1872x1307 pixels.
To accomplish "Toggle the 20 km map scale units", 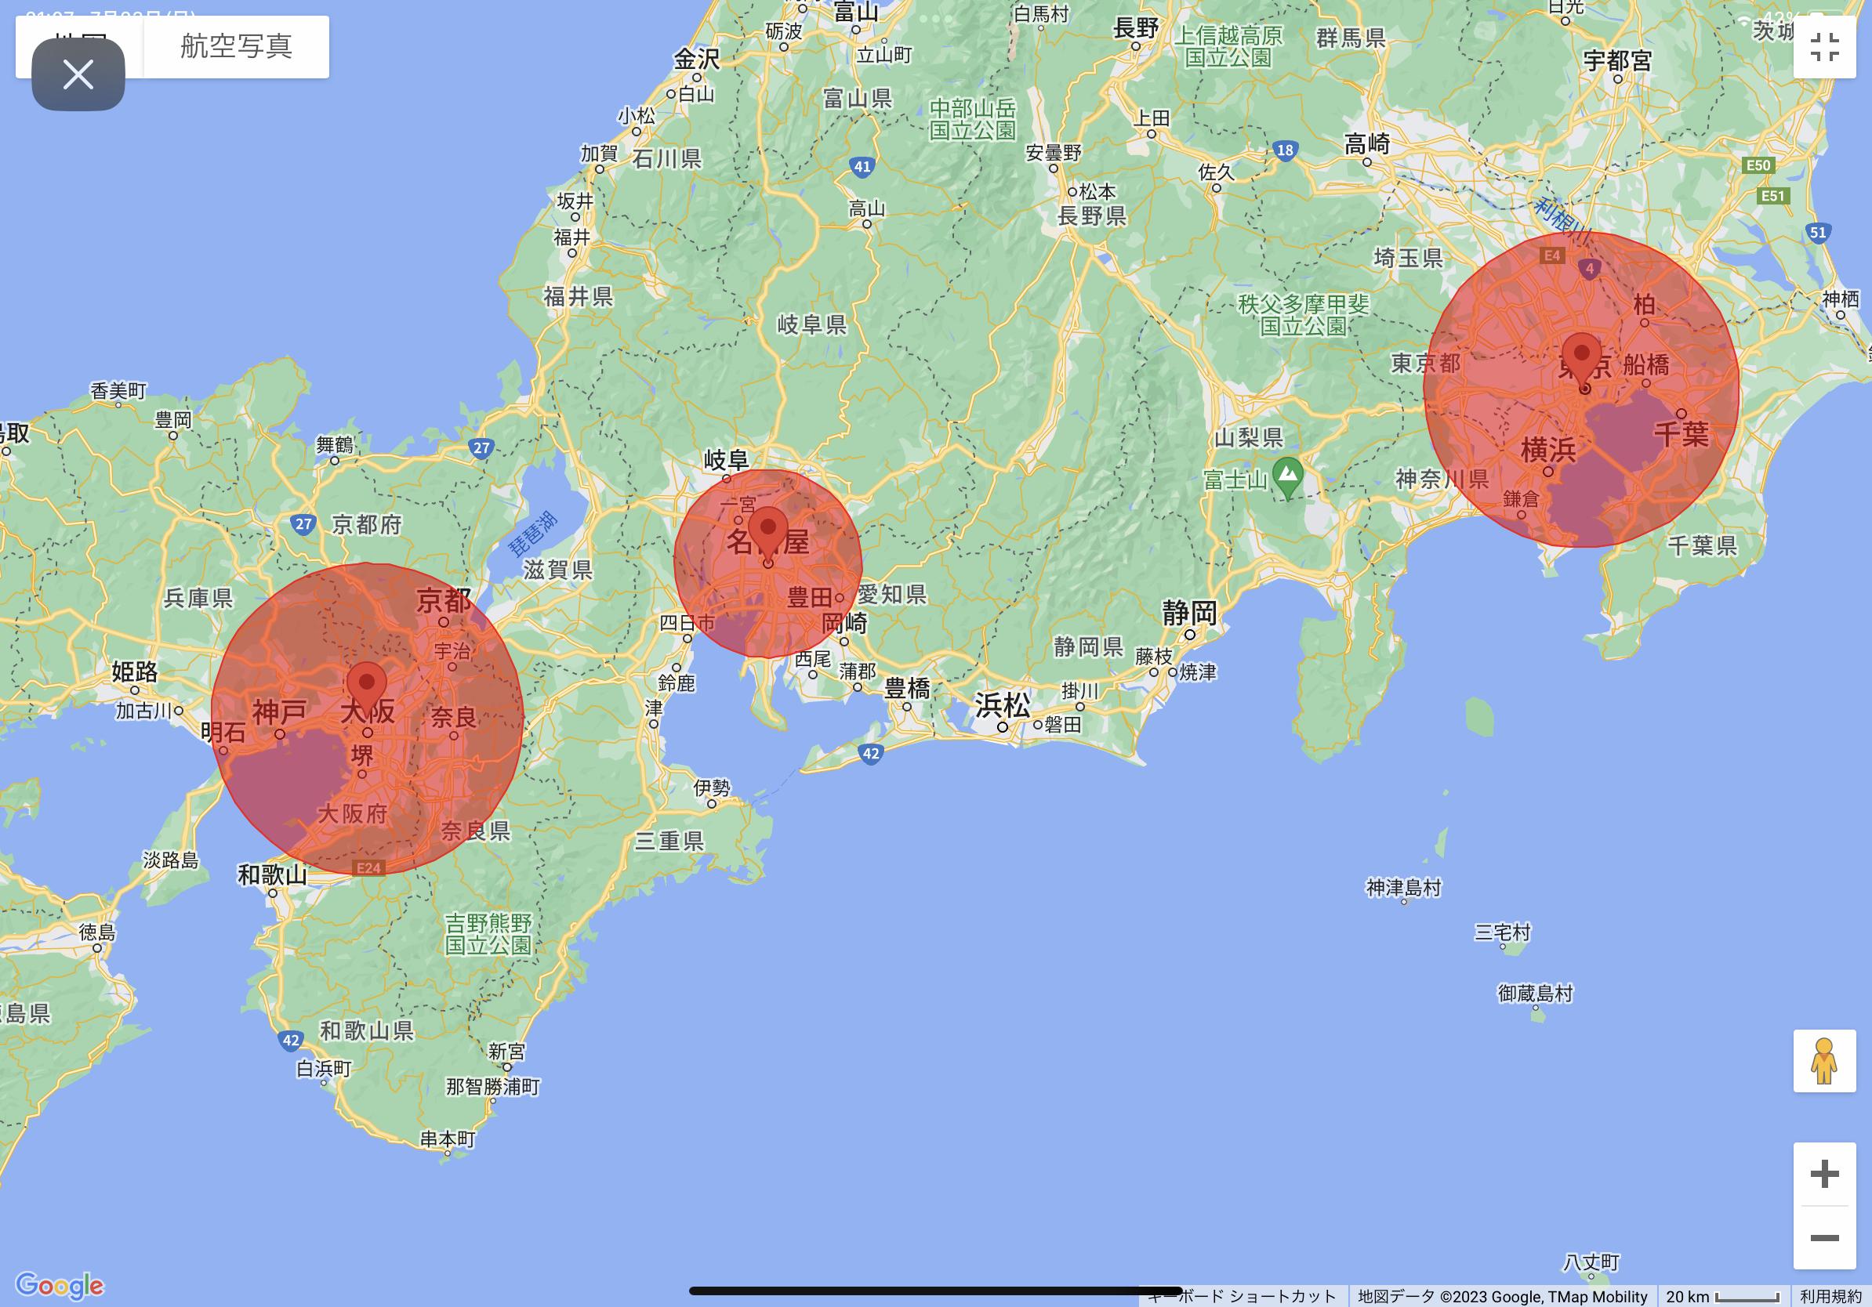I will (1722, 1296).
